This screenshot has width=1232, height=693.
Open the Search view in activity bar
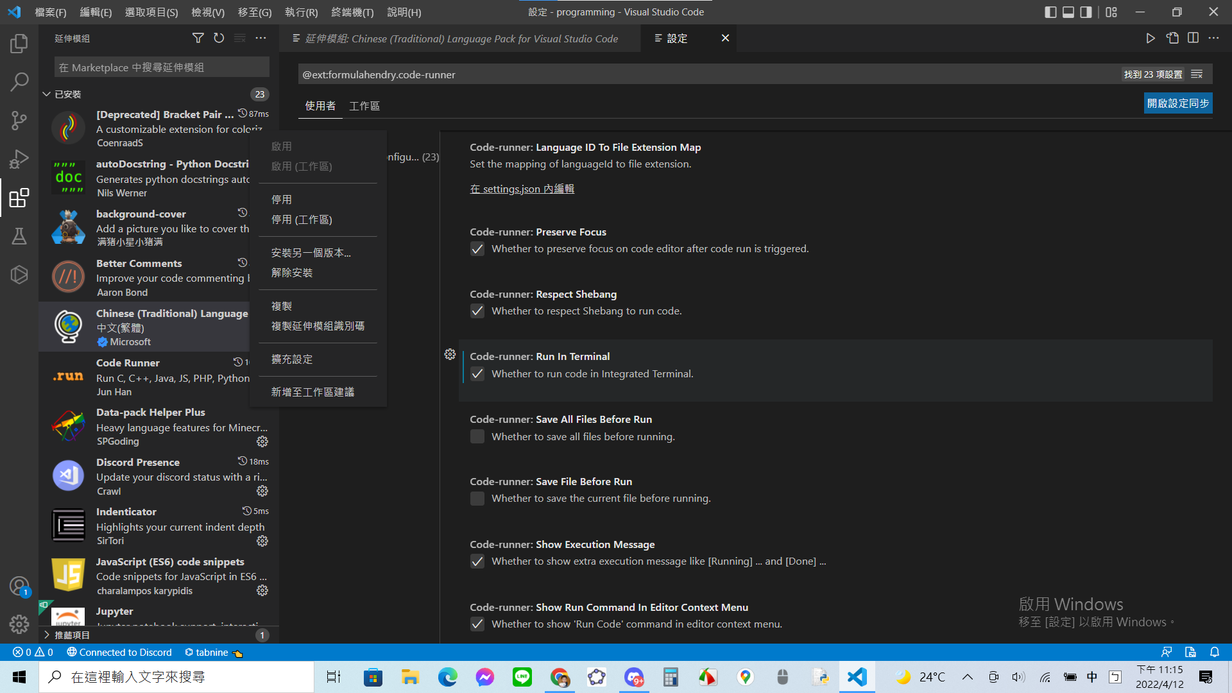(19, 81)
